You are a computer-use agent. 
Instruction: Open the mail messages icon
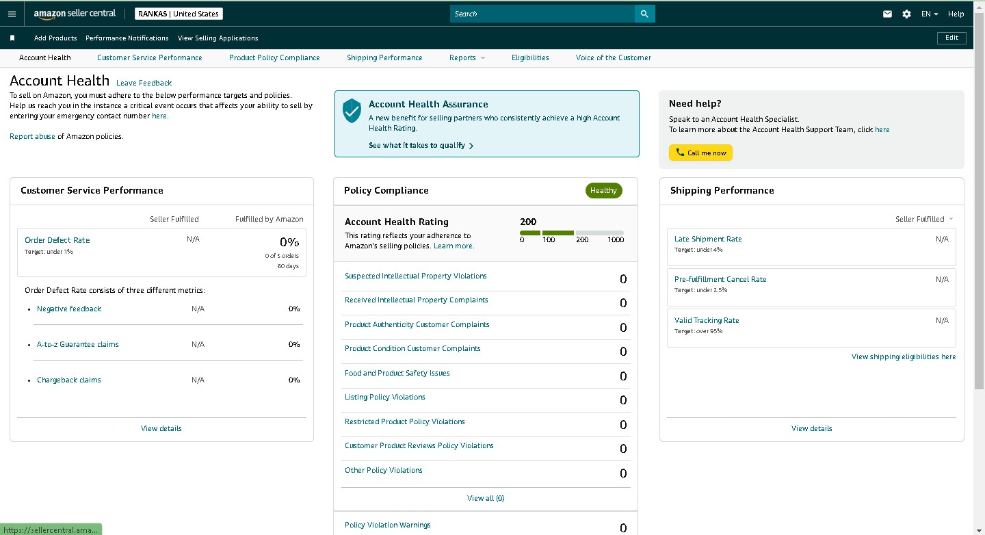[887, 14]
